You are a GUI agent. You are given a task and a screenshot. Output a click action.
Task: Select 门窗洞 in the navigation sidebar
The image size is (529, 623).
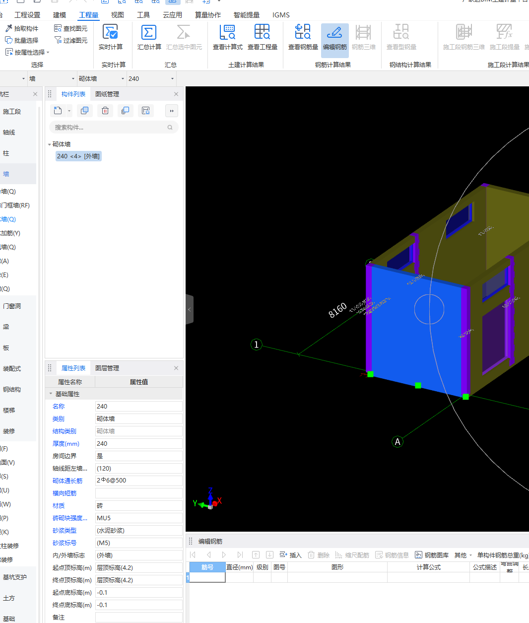pyautogui.click(x=12, y=306)
